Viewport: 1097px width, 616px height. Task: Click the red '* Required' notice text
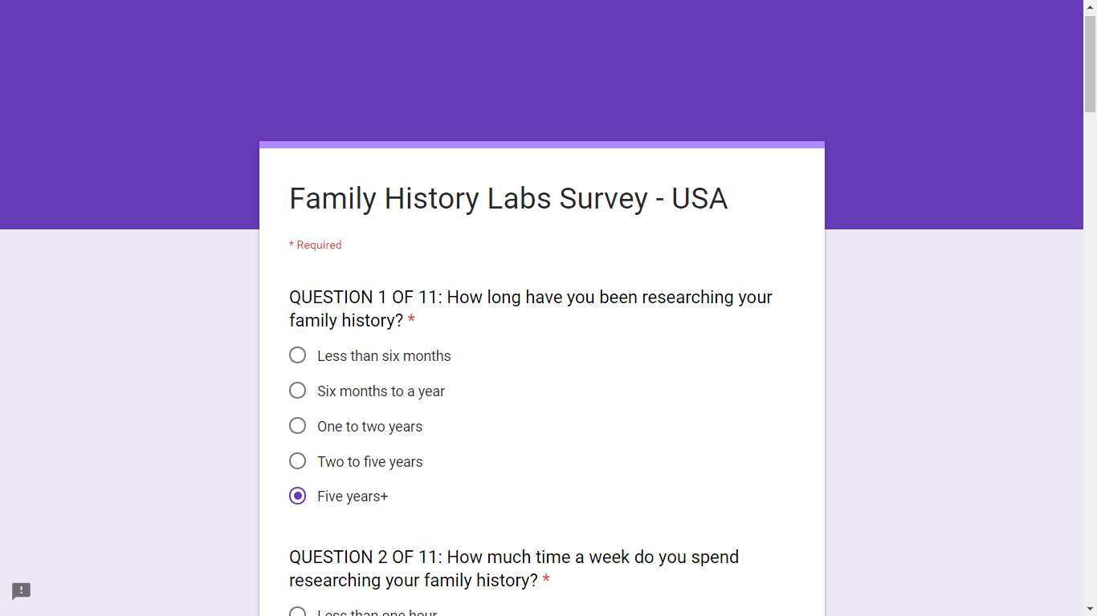(315, 245)
